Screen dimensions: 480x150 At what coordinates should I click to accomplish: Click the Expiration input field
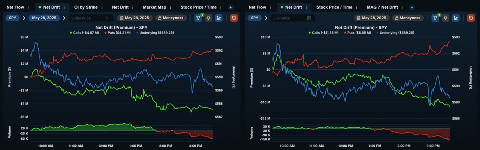tap(292, 18)
